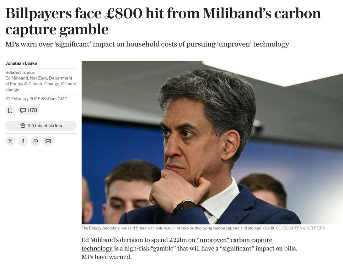The width and height of the screenshot is (343, 264).
Task: Save article with the bookmark icon
Action: 10,110
